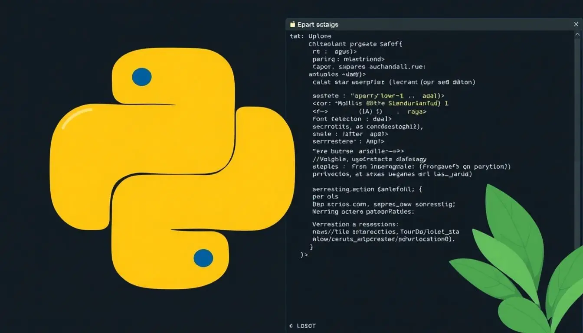The height and width of the screenshot is (333, 583).
Task: Click the line 'tapor, sapares auchandall.rue:'
Action: (369, 67)
